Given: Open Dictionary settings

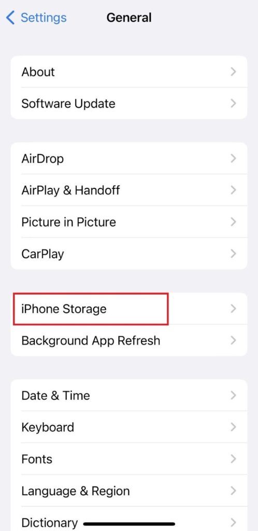Looking at the screenshot, I should (129, 519).
